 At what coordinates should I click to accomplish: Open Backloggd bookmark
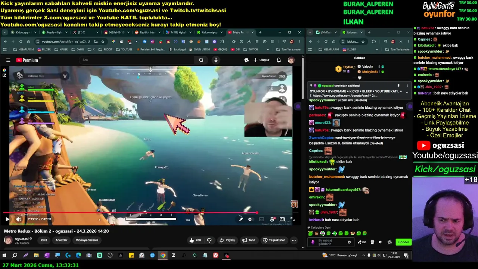point(177,49)
